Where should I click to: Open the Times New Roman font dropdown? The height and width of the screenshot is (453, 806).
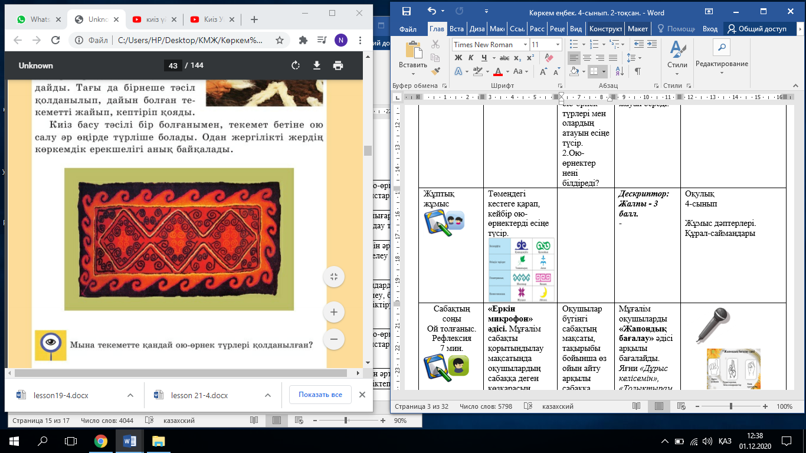(525, 45)
